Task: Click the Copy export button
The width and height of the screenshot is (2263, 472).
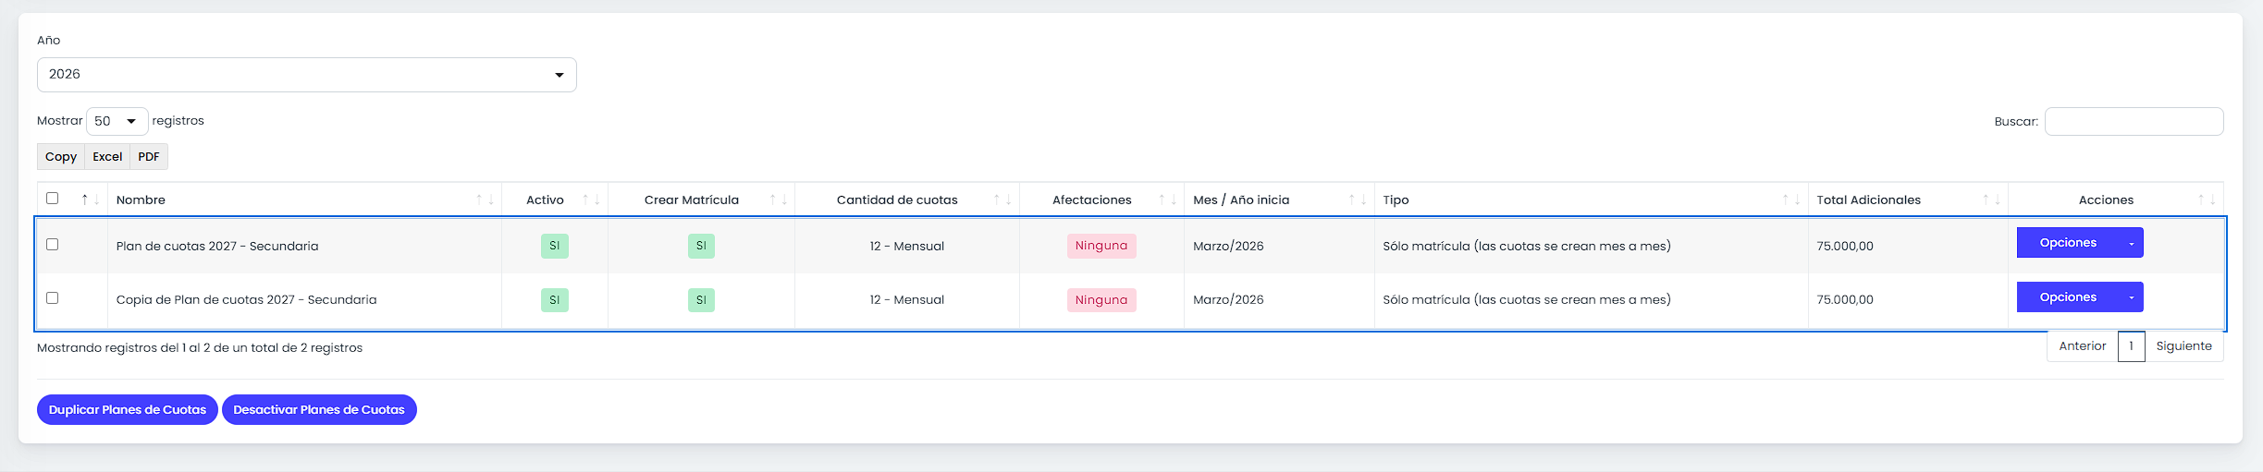Action: (61, 157)
